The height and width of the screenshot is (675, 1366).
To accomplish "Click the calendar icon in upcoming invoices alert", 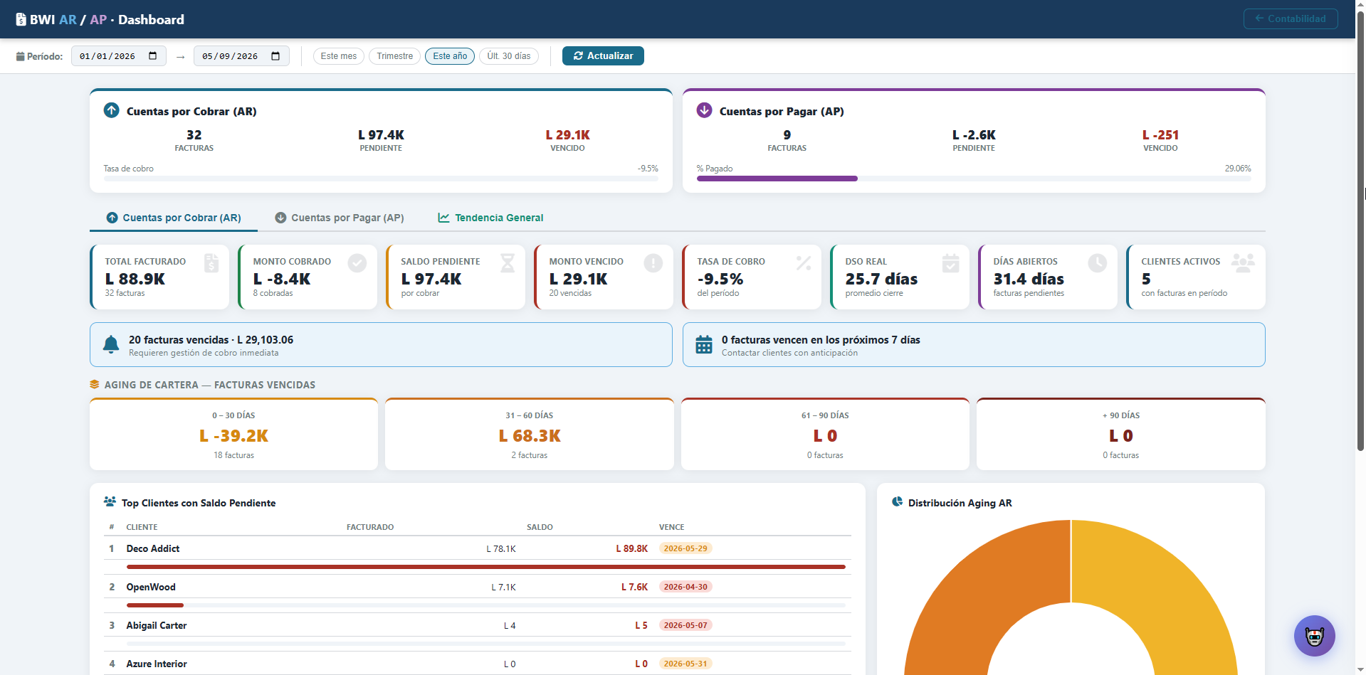I will 704,345.
